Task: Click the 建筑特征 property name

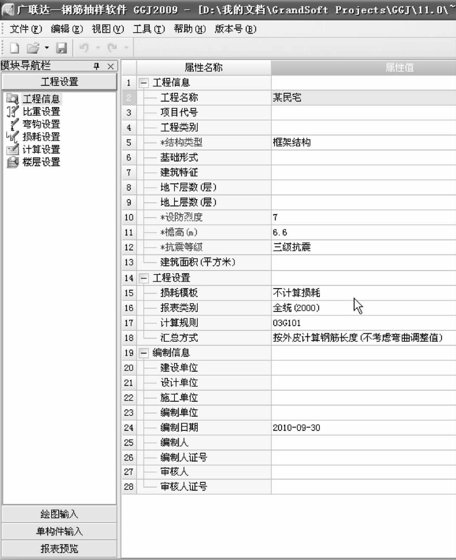Action: pyautogui.click(x=179, y=172)
